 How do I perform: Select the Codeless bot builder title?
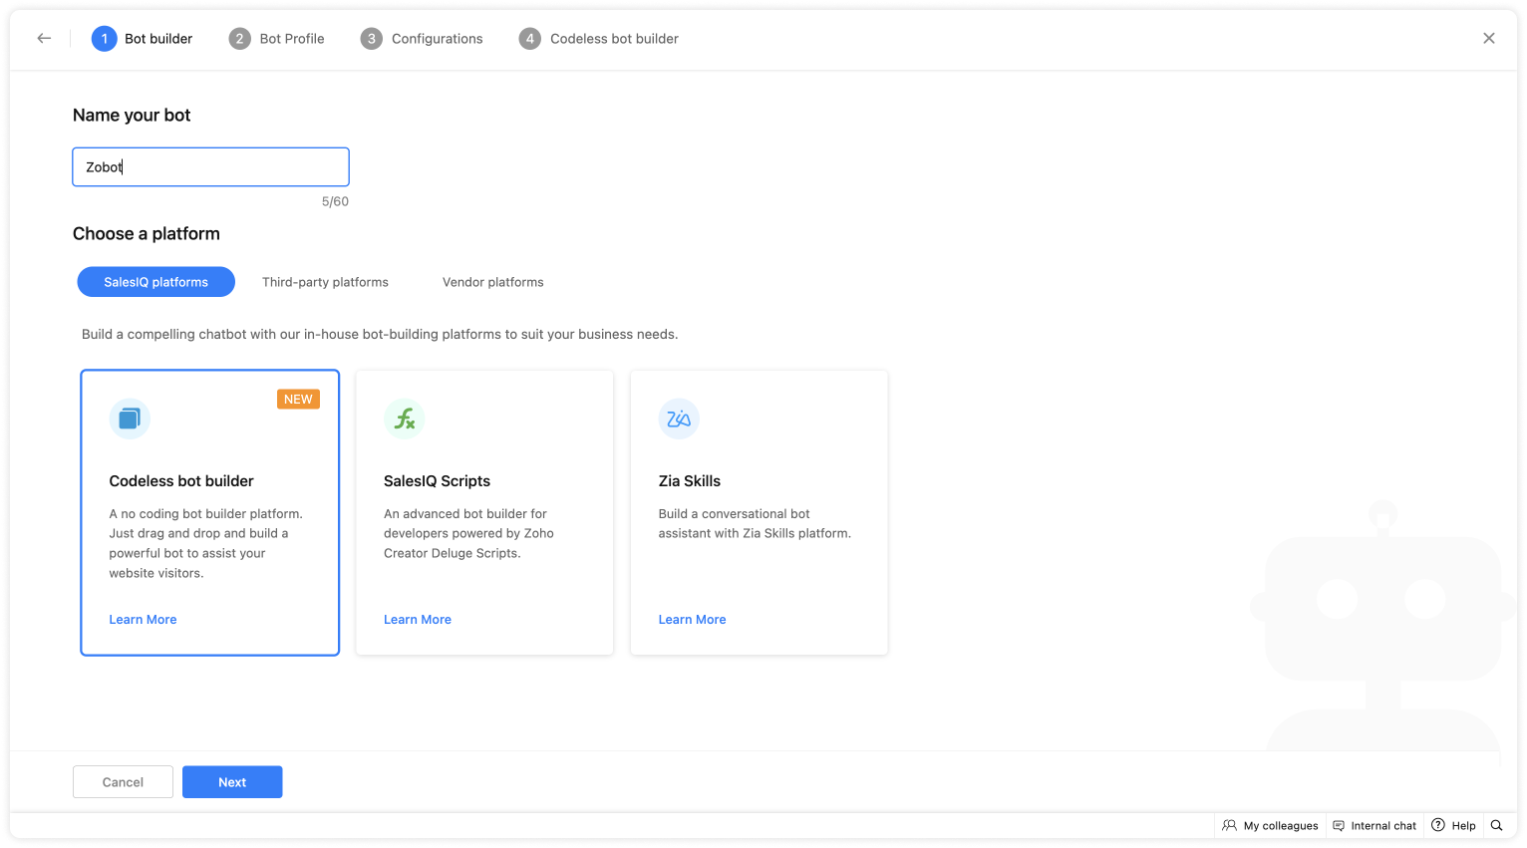[x=181, y=481]
